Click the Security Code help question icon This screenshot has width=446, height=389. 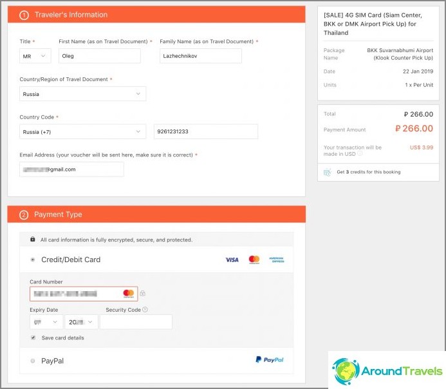(x=145, y=309)
